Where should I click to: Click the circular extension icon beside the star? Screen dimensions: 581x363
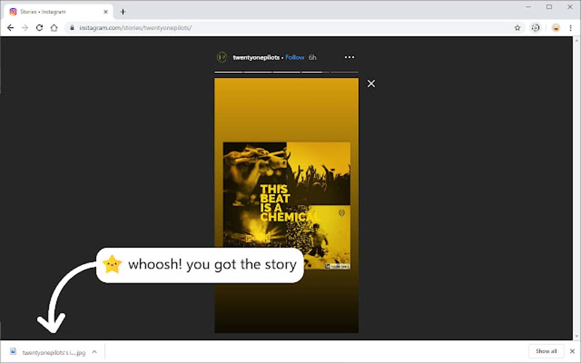pos(535,27)
